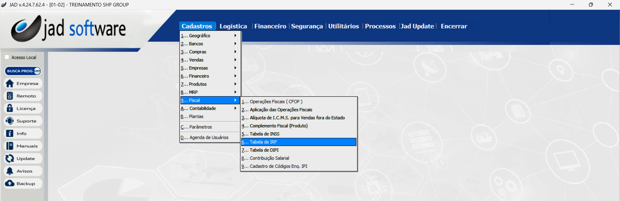Click Encerrar to exit the application
The image size is (620, 201).
pos(454,26)
